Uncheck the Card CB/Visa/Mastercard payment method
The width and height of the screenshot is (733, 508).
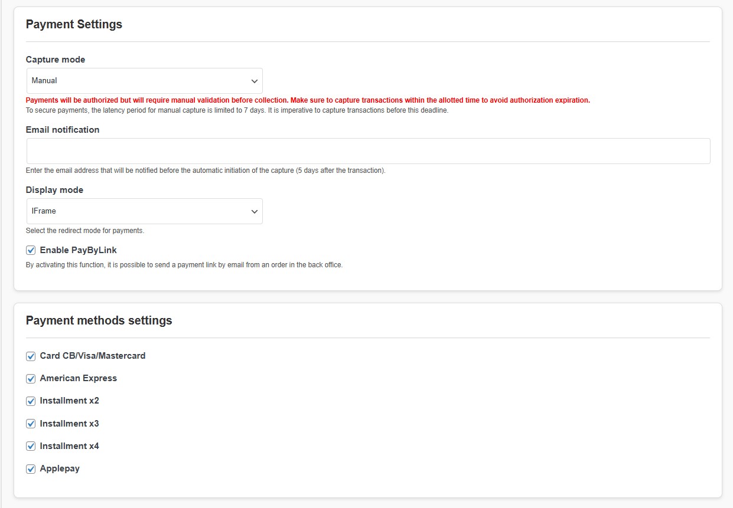[x=30, y=356]
